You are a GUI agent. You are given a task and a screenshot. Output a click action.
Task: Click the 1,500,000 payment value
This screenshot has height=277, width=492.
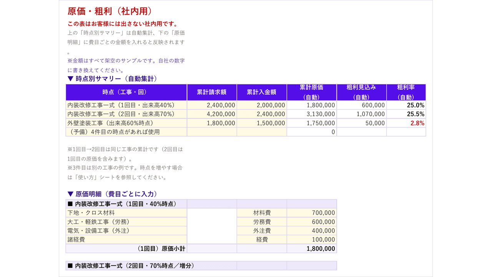click(262, 123)
